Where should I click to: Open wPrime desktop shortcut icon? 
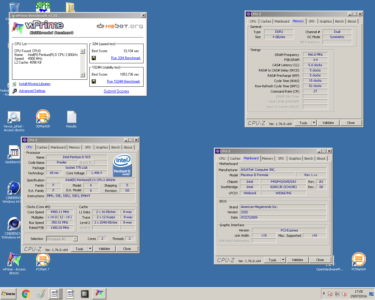click(14, 263)
